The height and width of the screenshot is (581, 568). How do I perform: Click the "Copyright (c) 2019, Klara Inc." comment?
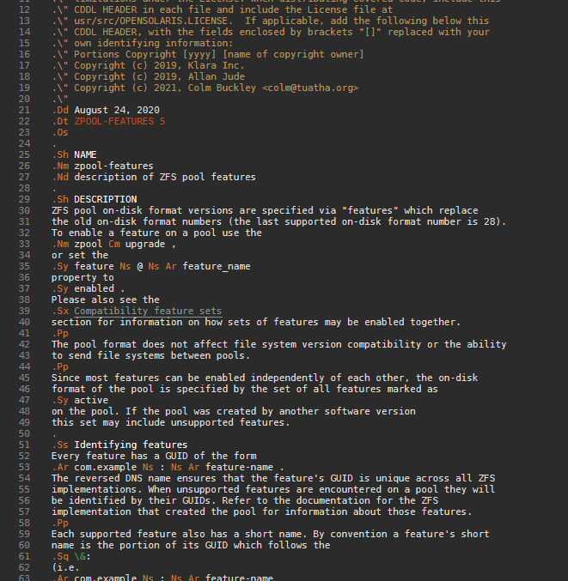pyautogui.click(x=159, y=65)
